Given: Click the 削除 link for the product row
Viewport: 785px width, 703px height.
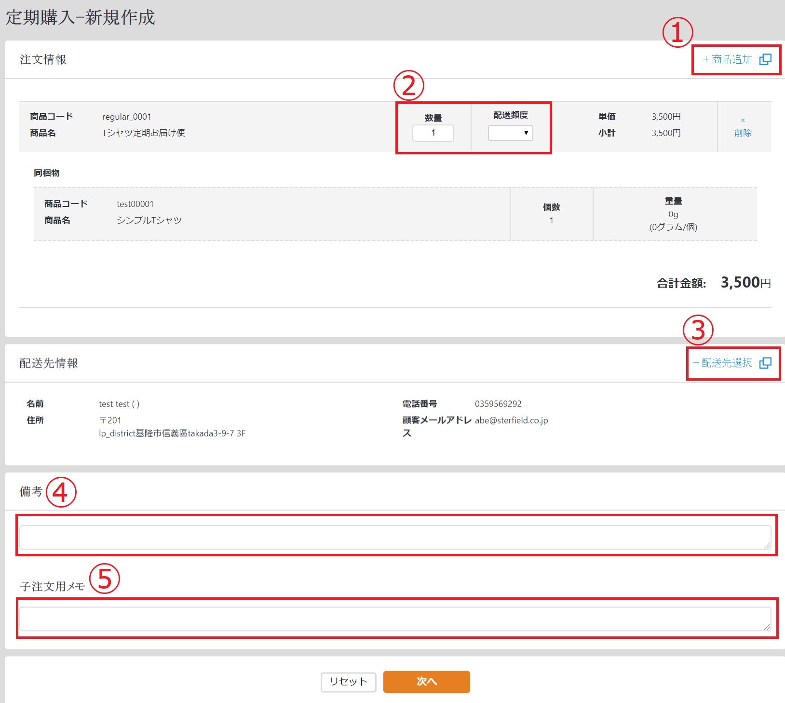Looking at the screenshot, I should click(743, 133).
